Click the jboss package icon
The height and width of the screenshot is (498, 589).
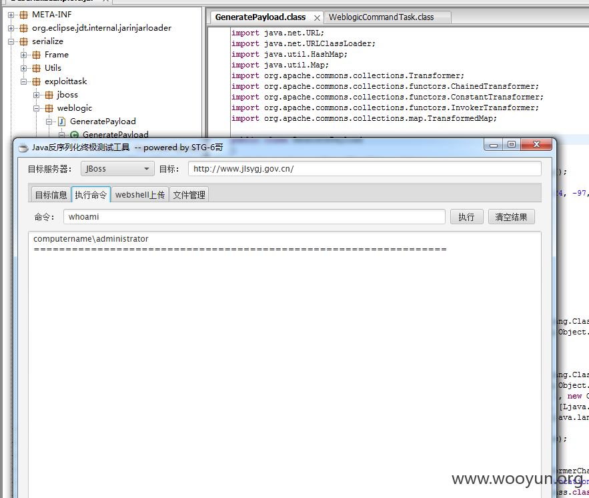coord(49,95)
